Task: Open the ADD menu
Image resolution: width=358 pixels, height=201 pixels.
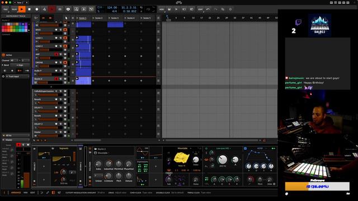Action: point(162,9)
